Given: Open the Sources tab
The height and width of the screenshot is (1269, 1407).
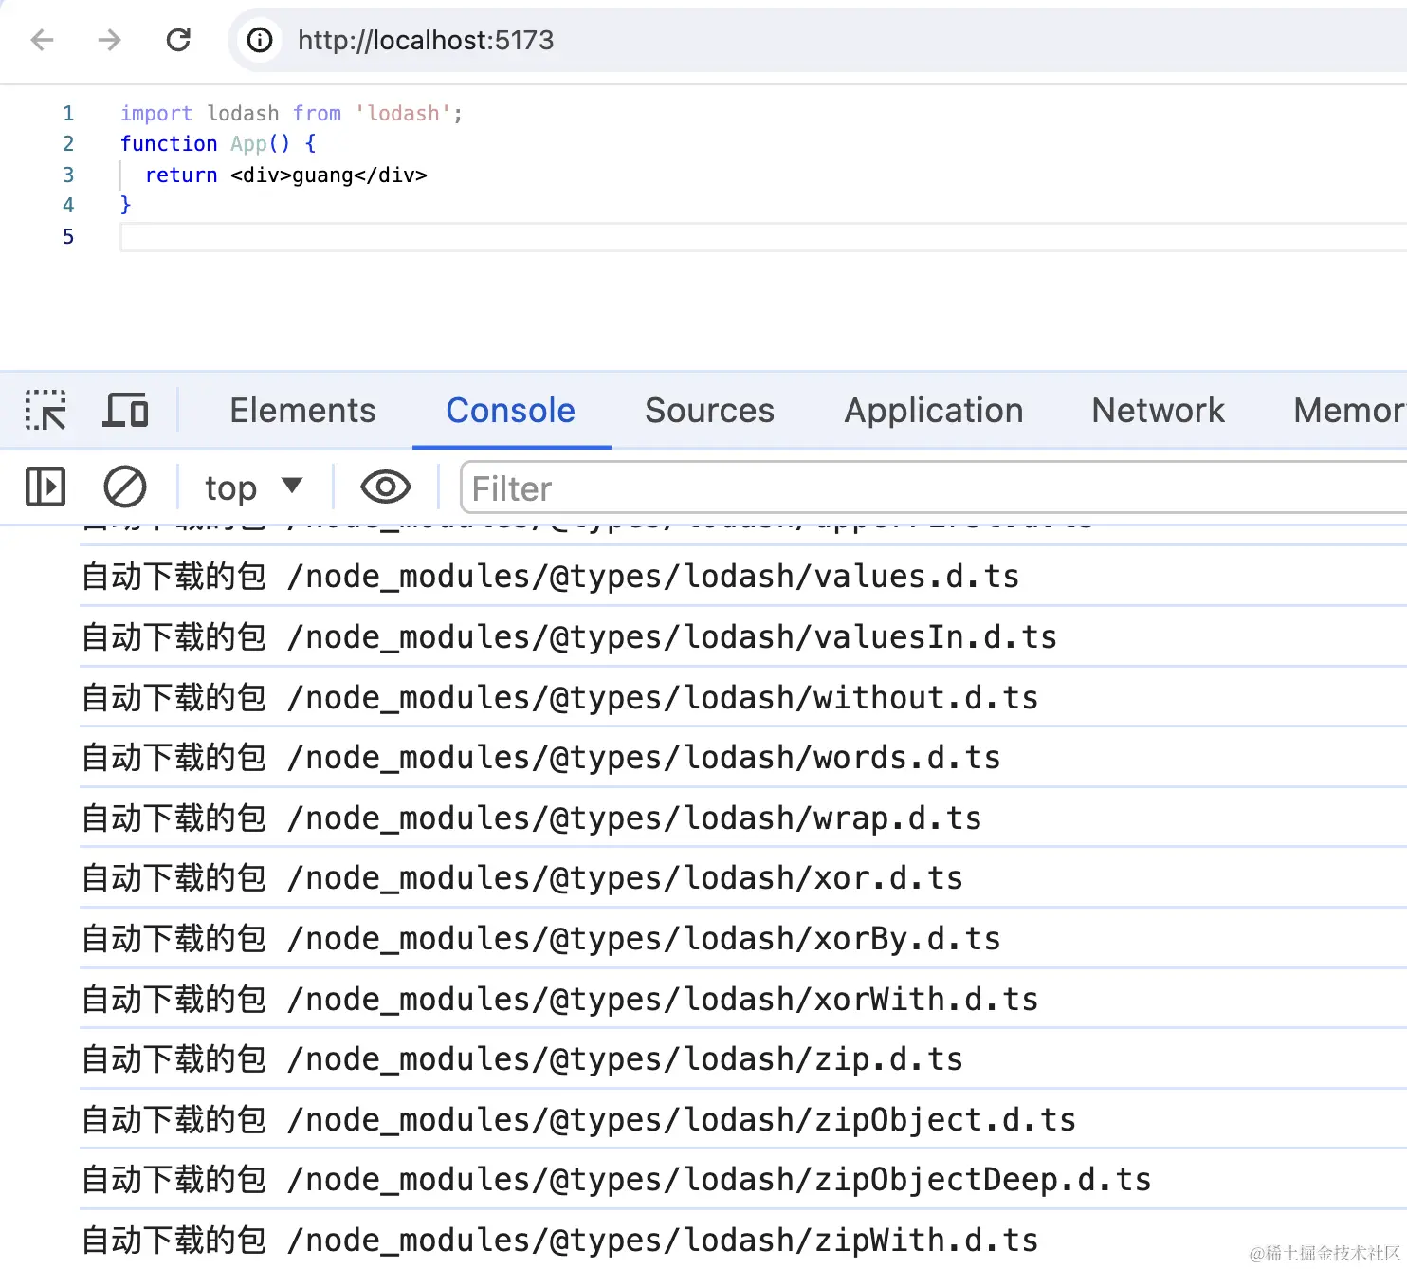Looking at the screenshot, I should 709,410.
